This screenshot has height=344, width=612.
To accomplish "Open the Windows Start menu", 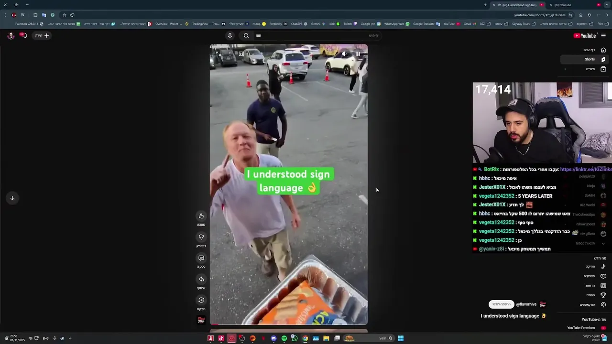I will click(401, 338).
